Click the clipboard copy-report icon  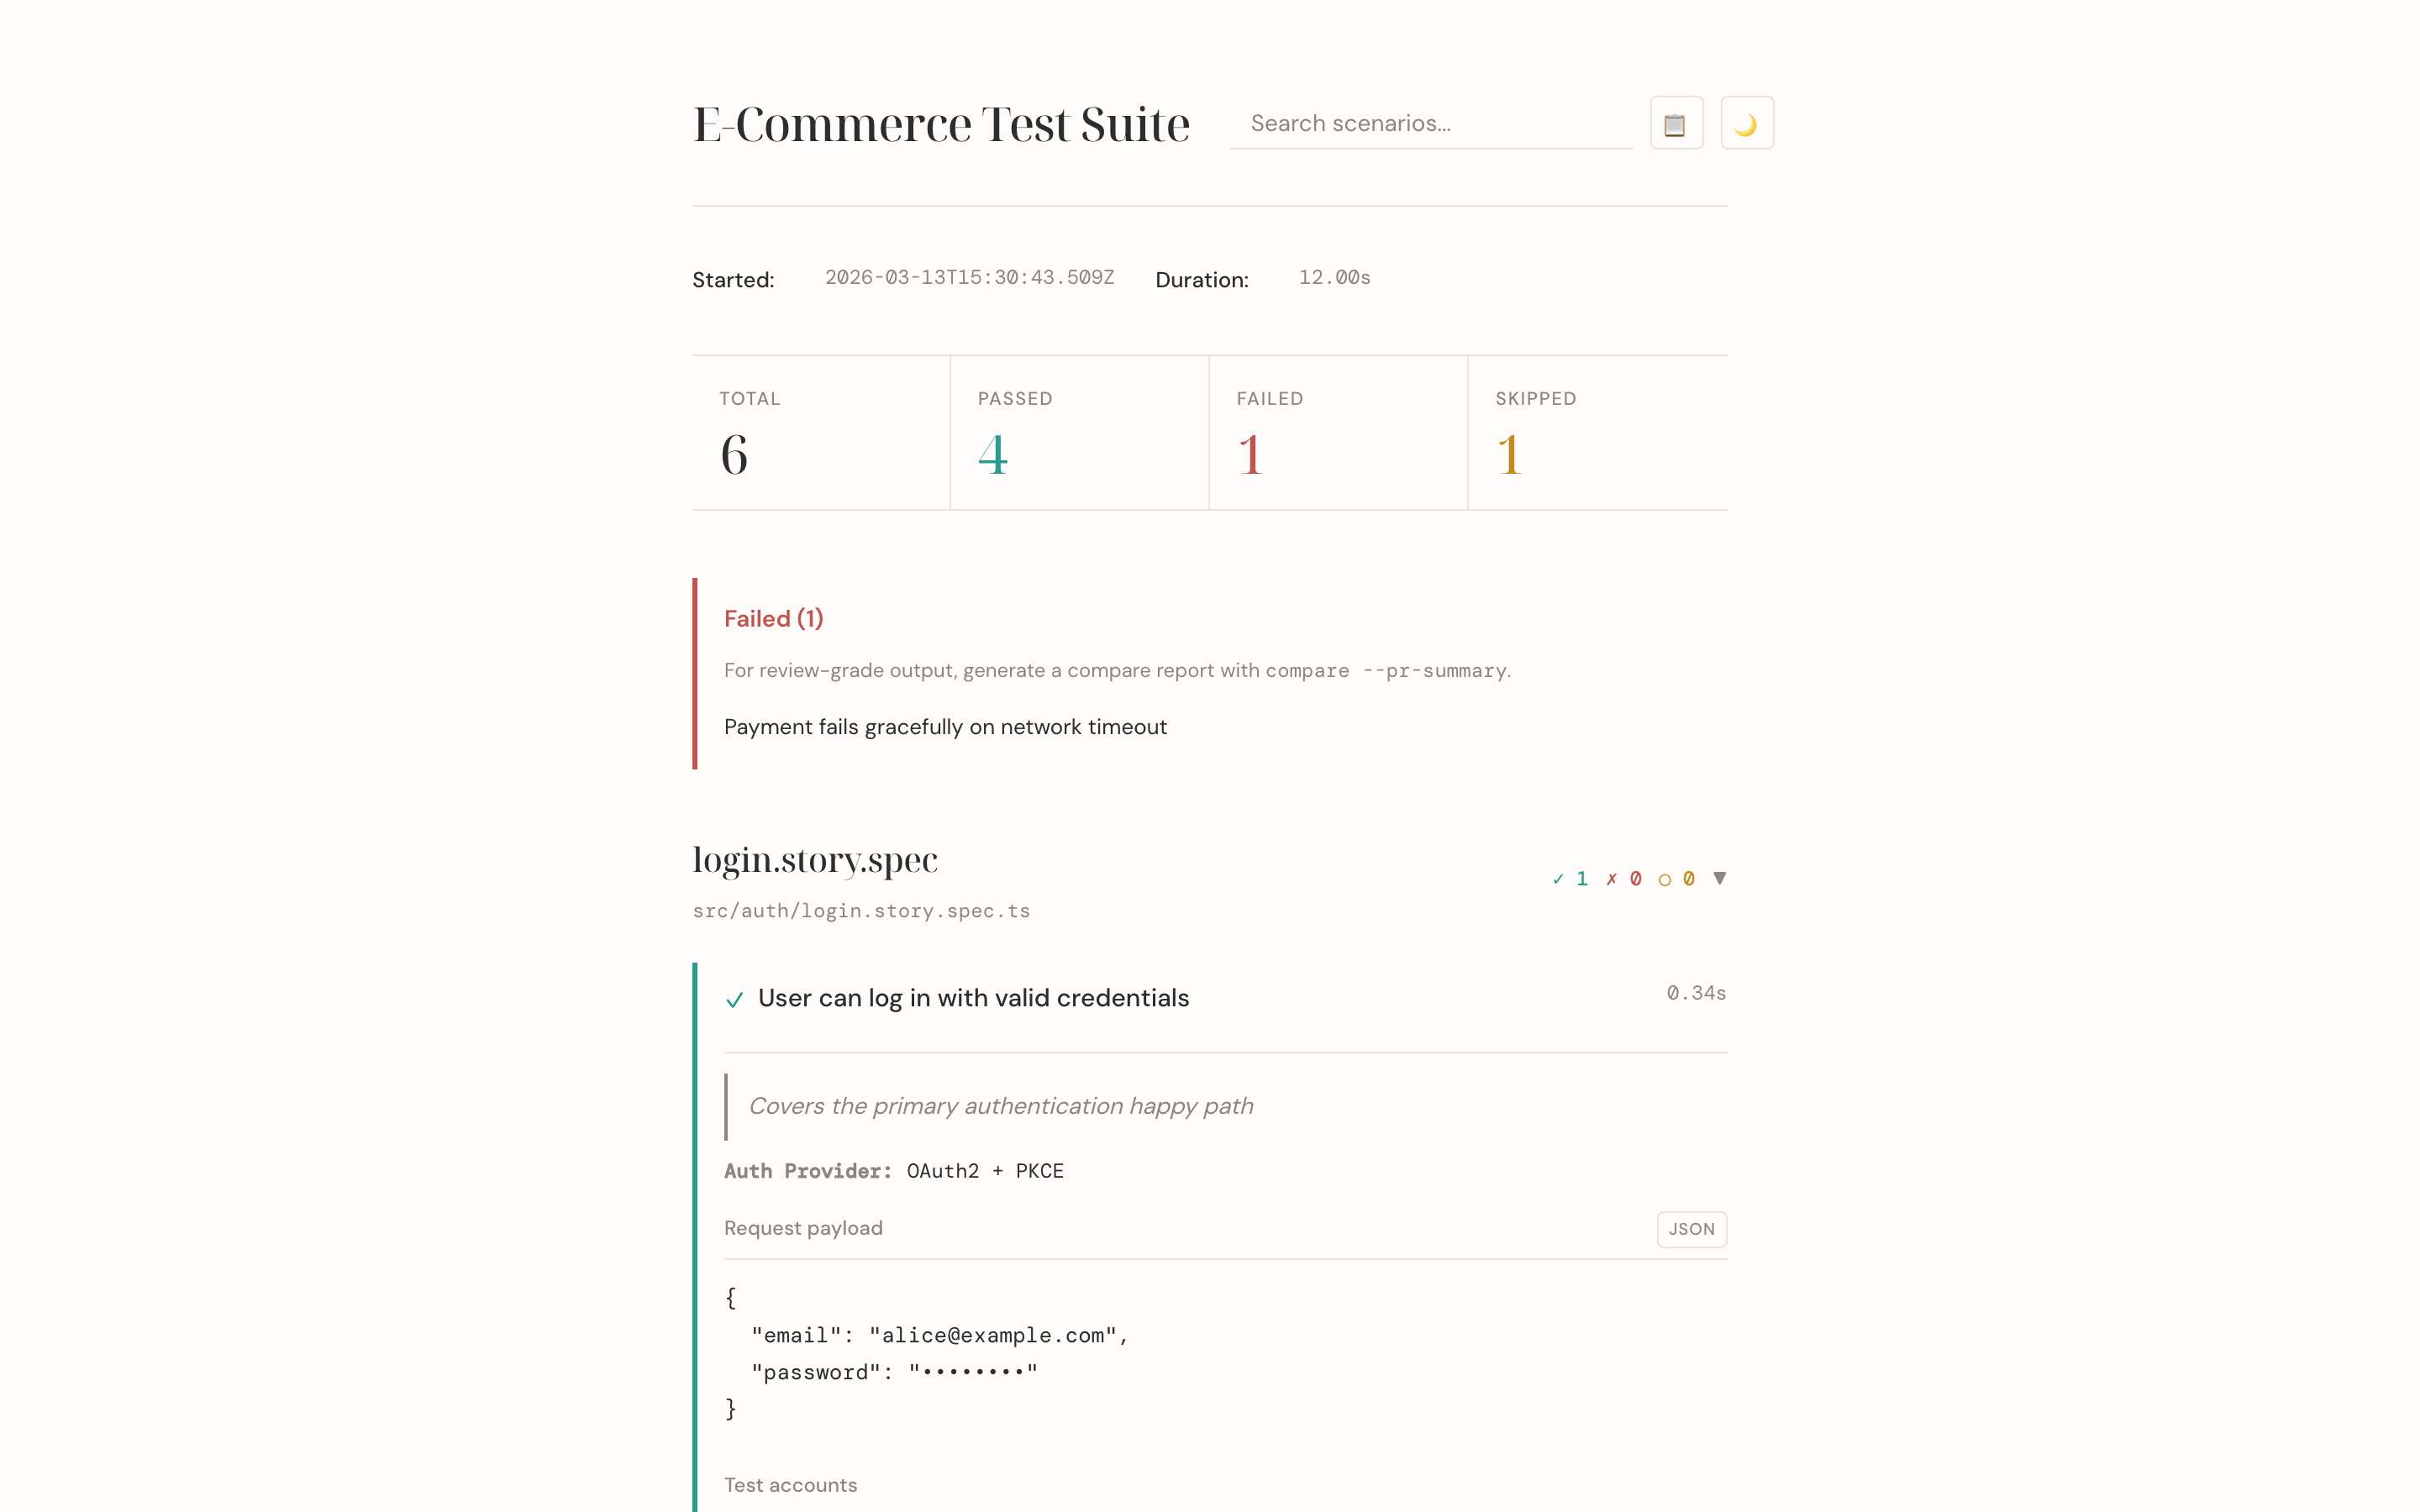point(1675,122)
